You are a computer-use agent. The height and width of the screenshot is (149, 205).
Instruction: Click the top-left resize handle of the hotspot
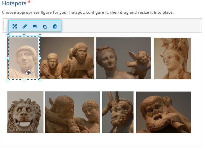[8, 36]
